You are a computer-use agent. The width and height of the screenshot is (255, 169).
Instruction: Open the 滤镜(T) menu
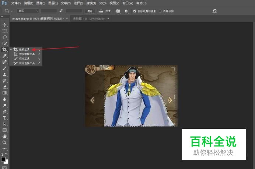pos(91,3)
